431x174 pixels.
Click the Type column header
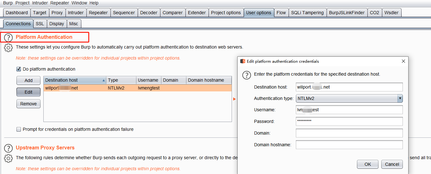pyautogui.click(x=121, y=80)
